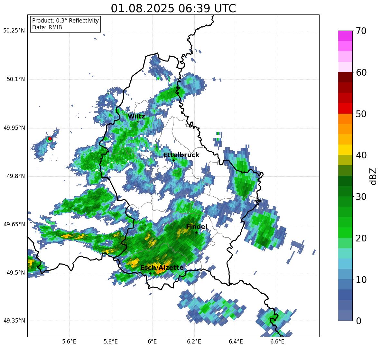Viewport: 381px width, 348px height.
Task: Click the Data: RMIB label
Action: (47, 27)
